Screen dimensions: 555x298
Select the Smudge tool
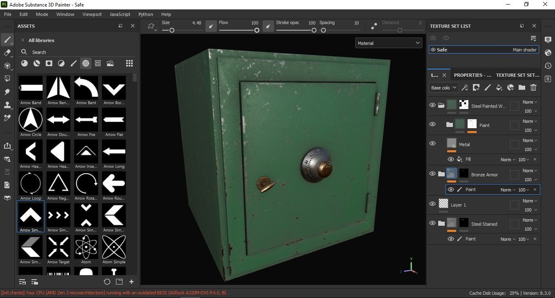[x=7, y=92]
